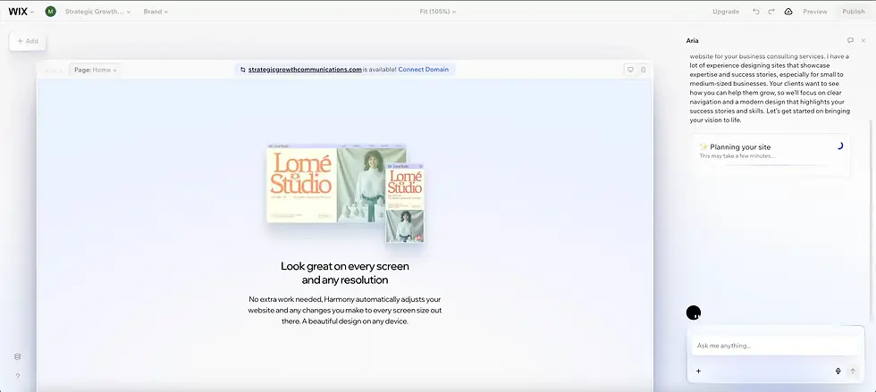Image resolution: width=876 pixels, height=392 pixels.
Task: Open the Add elements panel
Action: point(28,41)
